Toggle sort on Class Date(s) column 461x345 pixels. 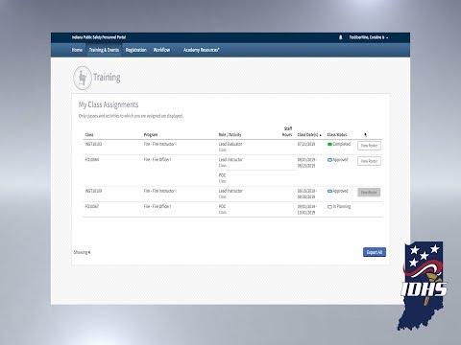pos(309,135)
